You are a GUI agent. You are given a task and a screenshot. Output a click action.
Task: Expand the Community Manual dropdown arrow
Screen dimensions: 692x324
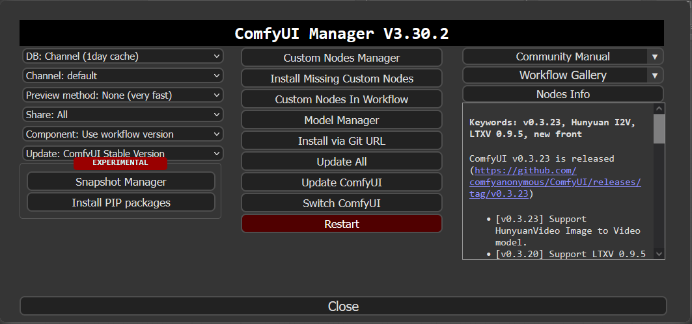pyautogui.click(x=655, y=56)
